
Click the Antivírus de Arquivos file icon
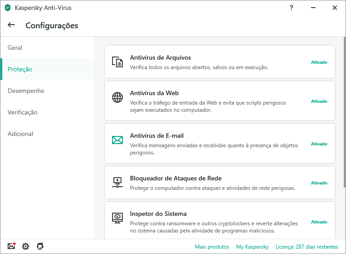tap(117, 62)
